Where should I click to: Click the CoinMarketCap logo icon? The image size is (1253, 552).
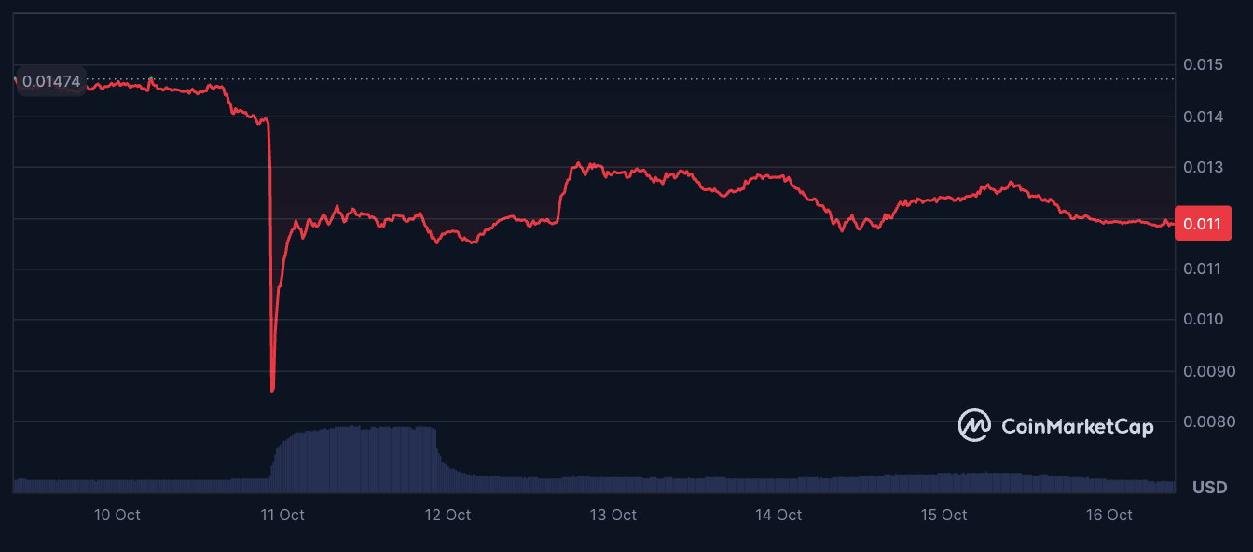tap(975, 425)
